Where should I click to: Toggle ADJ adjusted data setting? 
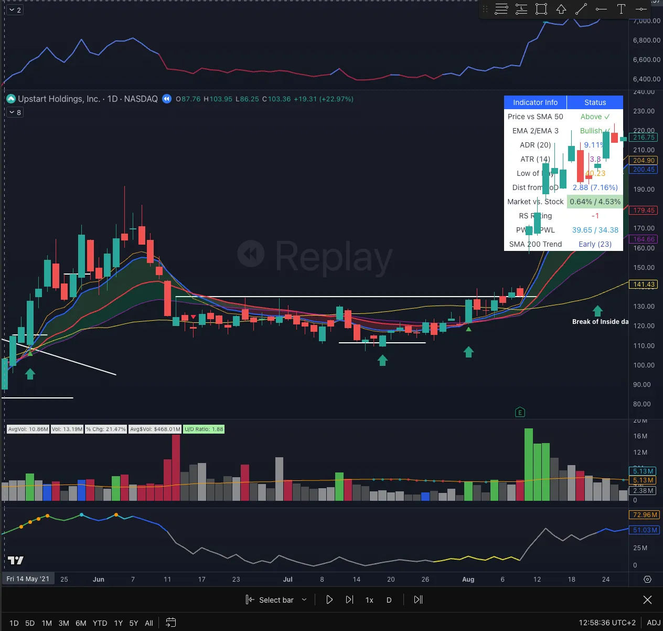click(x=654, y=623)
